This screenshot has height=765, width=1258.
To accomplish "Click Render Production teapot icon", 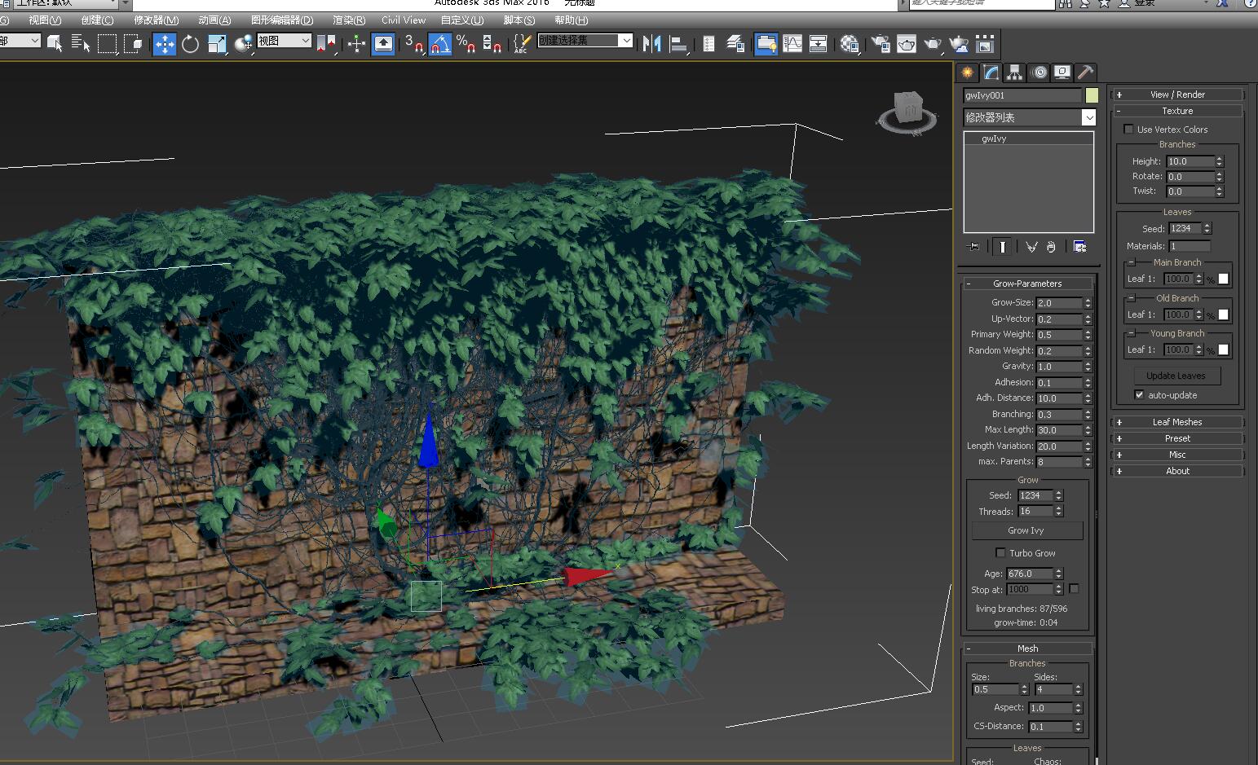I will pyautogui.click(x=933, y=44).
